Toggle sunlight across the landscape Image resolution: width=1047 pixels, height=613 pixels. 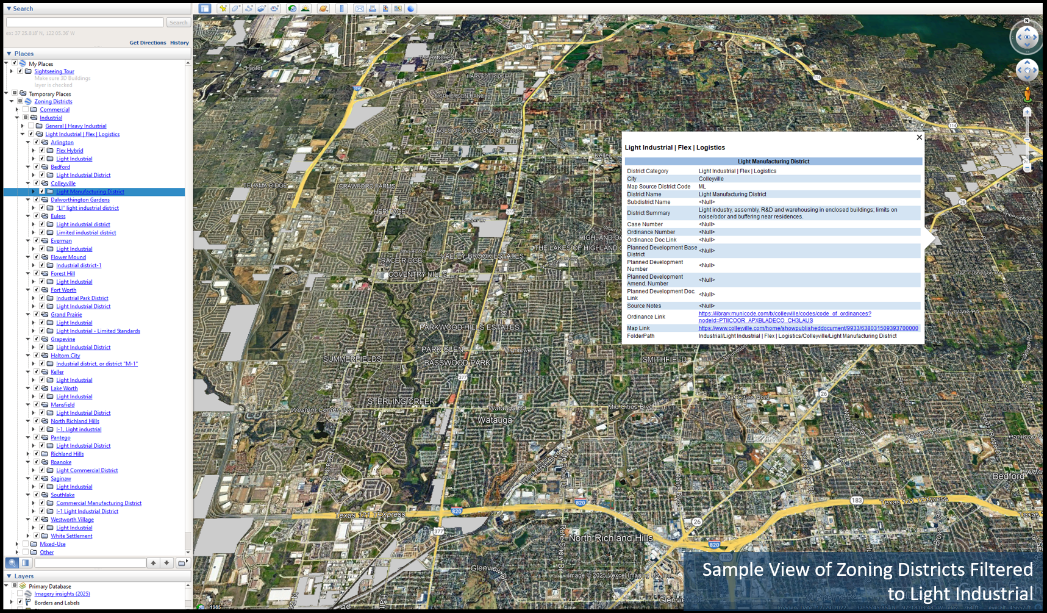tap(306, 8)
